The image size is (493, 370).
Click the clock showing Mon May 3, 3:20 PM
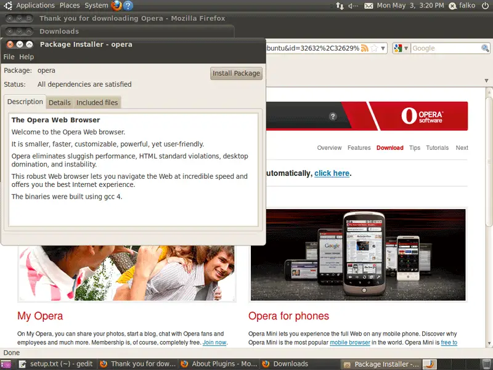410,6
